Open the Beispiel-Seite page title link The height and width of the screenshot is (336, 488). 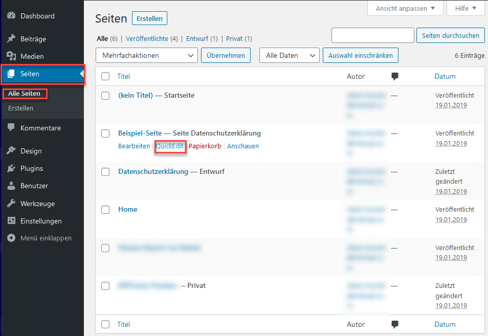pyautogui.click(x=140, y=133)
